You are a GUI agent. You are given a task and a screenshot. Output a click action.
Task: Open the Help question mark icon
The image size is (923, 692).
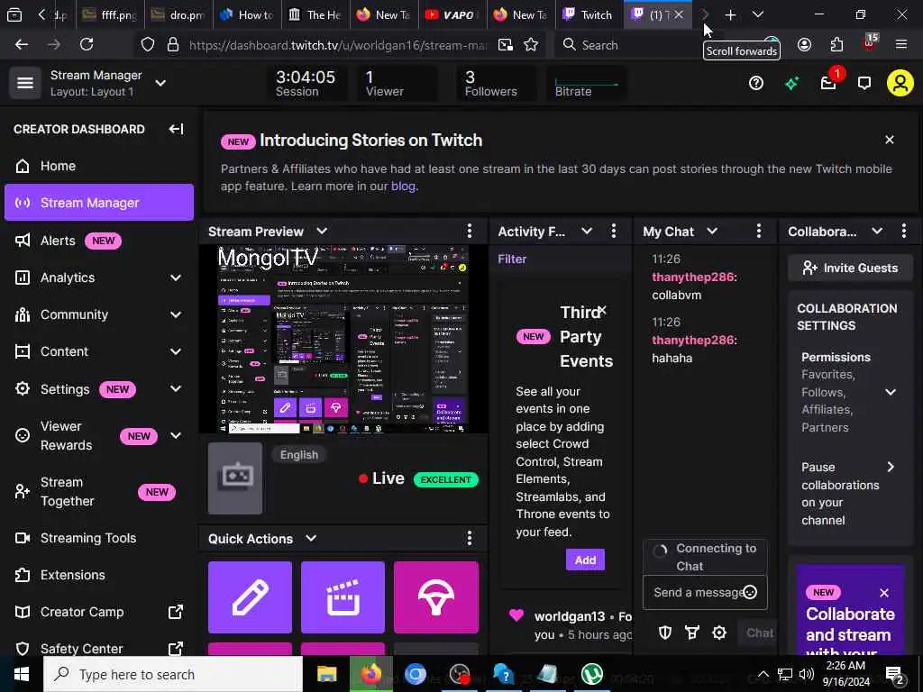(x=756, y=83)
